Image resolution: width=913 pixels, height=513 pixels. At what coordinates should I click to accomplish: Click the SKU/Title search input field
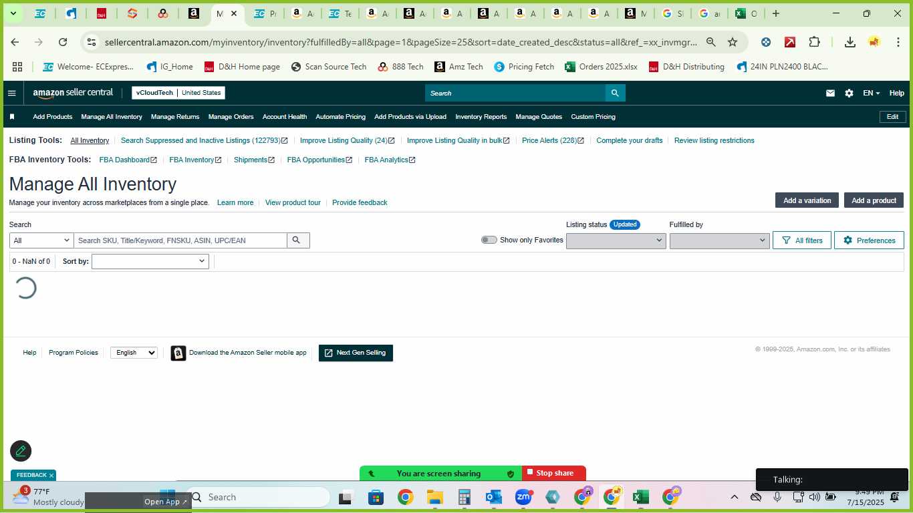coord(180,240)
